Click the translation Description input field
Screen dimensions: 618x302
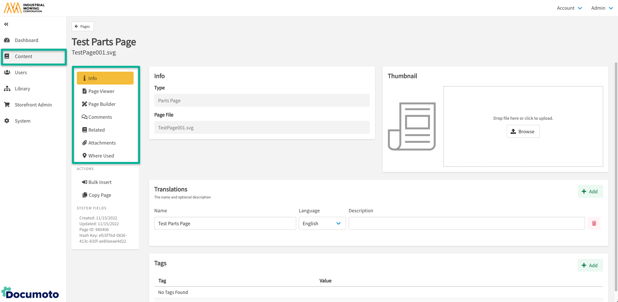[466, 223]
